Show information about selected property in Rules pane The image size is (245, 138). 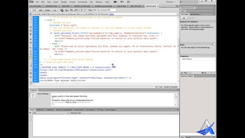(212, 44)
